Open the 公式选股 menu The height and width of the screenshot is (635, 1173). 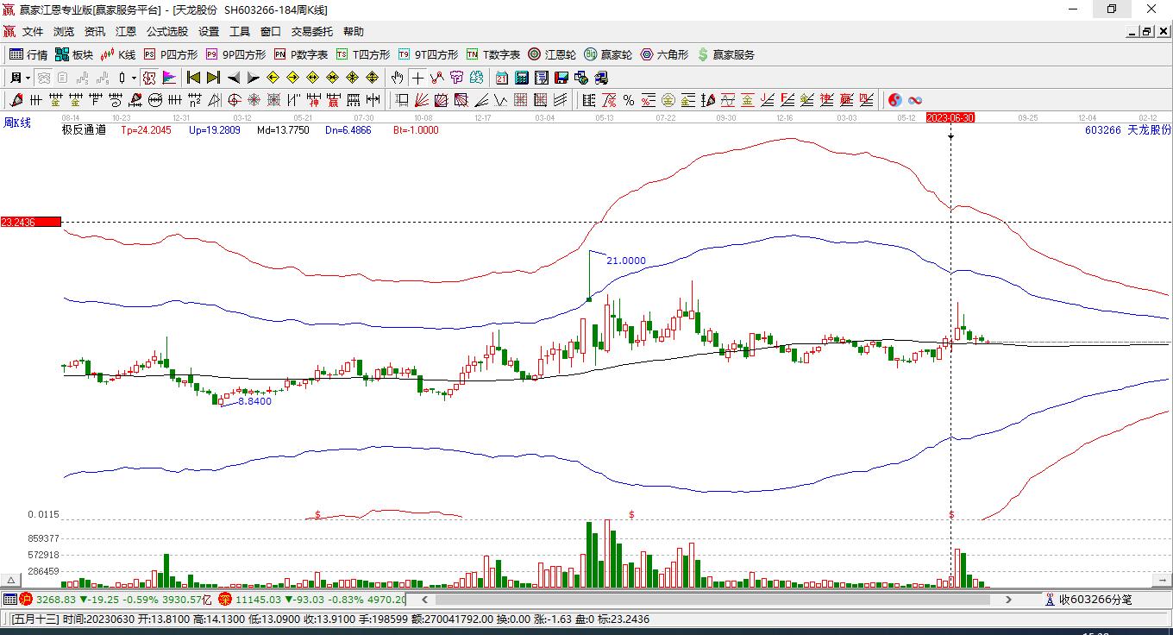pos(167,32)
